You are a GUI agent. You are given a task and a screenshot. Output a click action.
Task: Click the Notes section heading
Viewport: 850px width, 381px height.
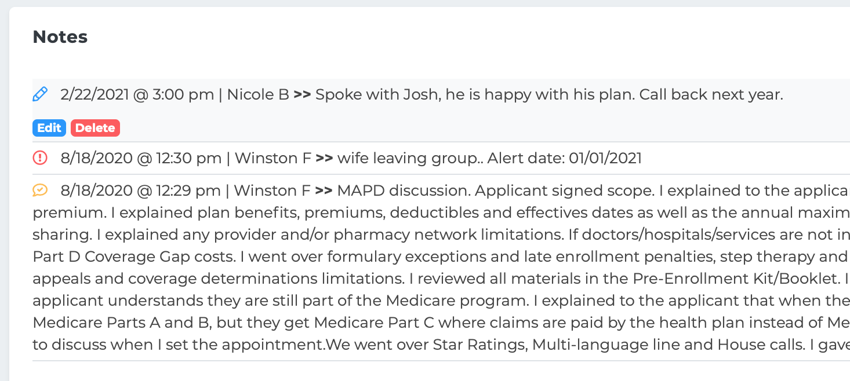click(60, 37)
